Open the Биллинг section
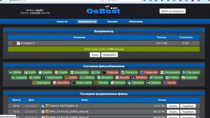Viewport: 210px width, 118px height. click(x=112, y=22)
